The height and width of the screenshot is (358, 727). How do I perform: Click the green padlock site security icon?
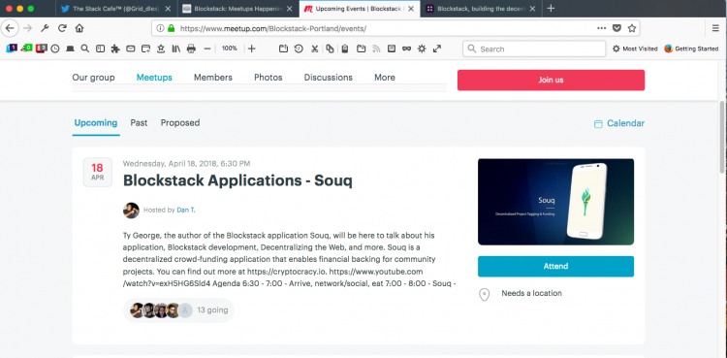pyautogui.click(x=171, y=28)
